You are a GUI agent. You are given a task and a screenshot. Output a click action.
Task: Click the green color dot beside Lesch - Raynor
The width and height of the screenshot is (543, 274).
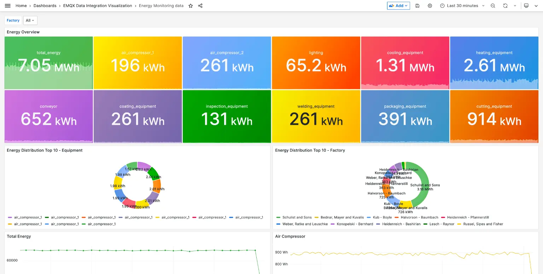426,224
